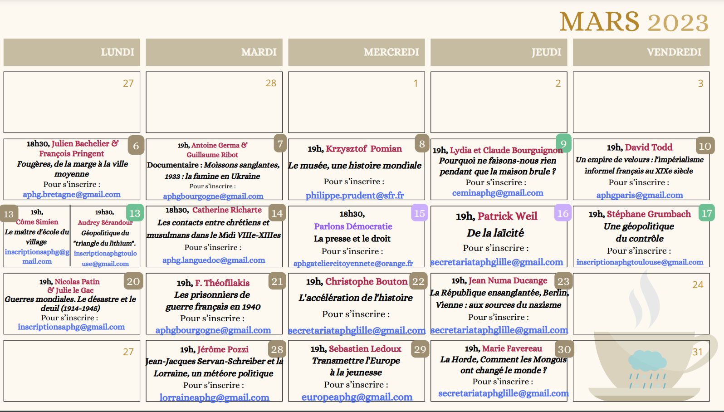Open the aphg.bretagne@gmail.com email link
Image resolution: width=724 pixels, height=412 pixels.
pos(72,194)
